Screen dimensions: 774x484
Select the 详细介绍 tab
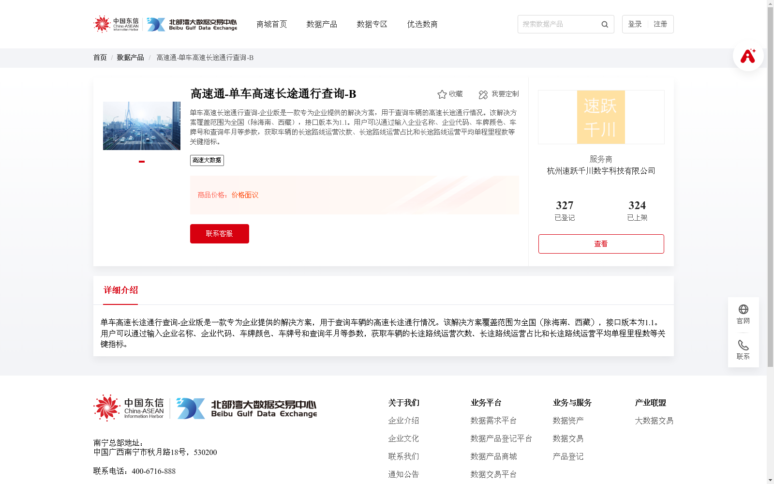120,290
